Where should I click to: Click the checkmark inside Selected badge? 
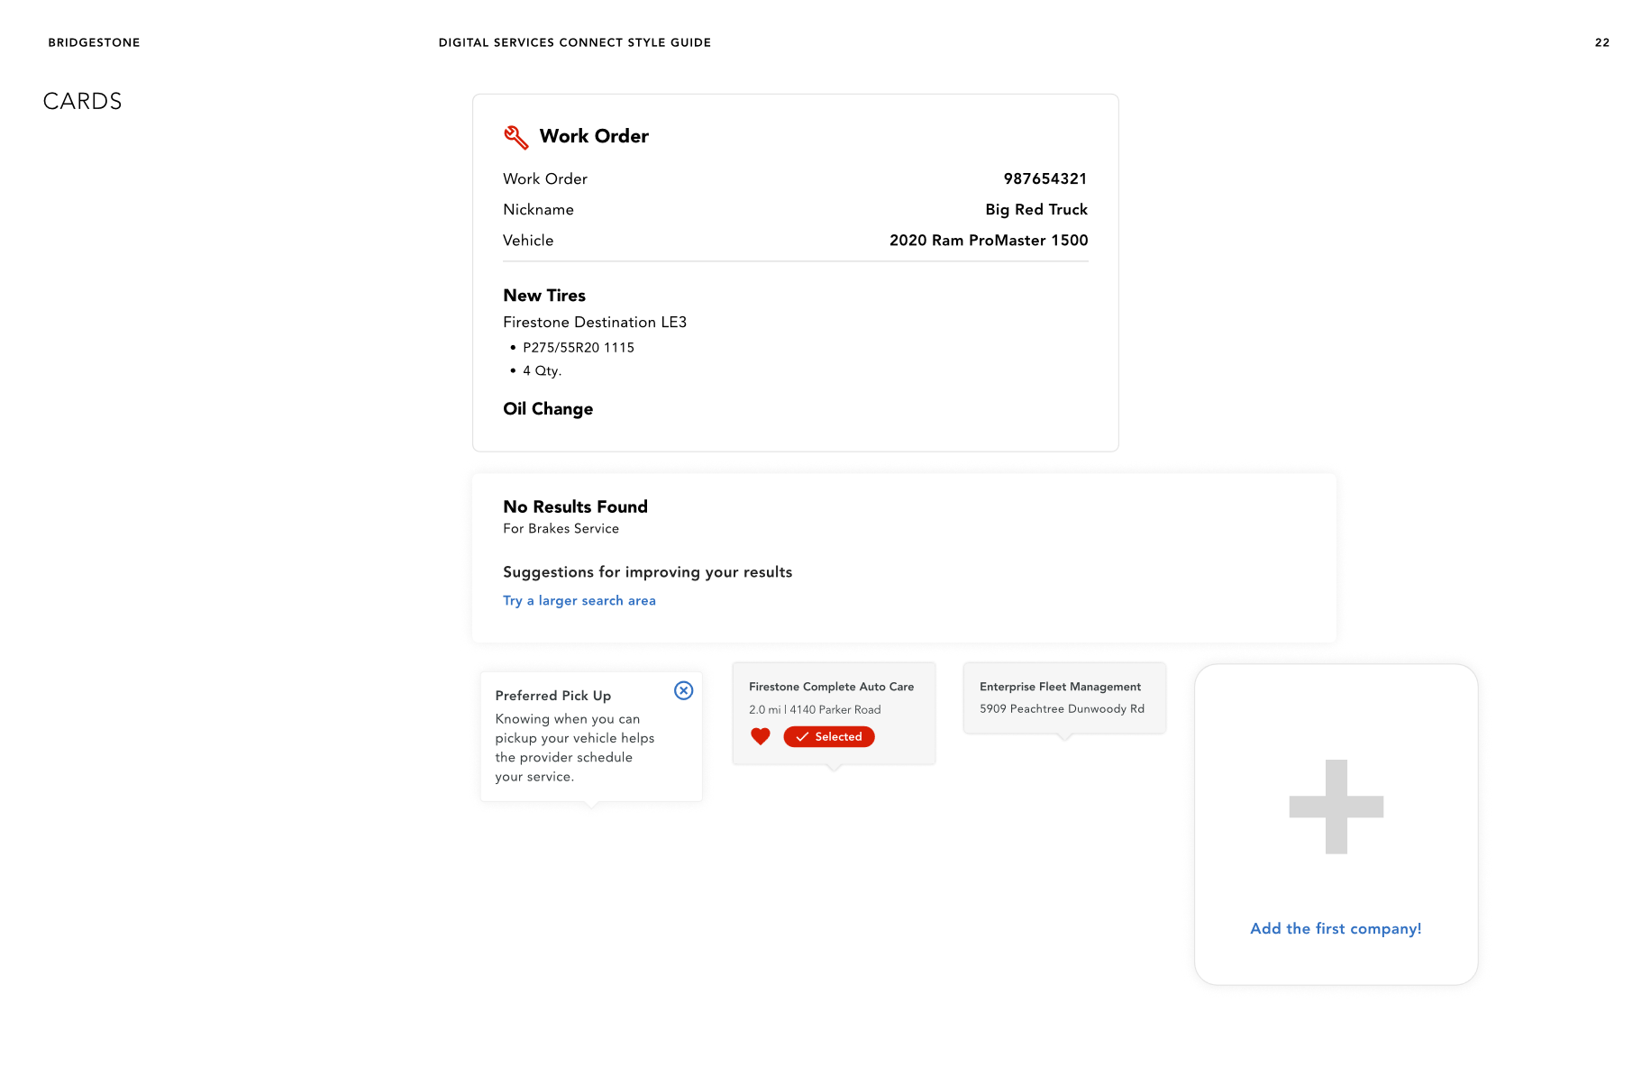[801, 736]
